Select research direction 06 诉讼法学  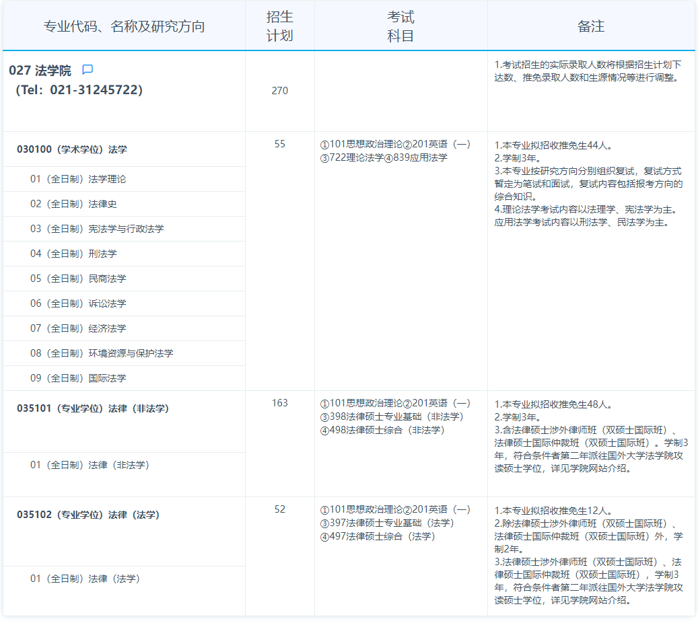(78, 303)
